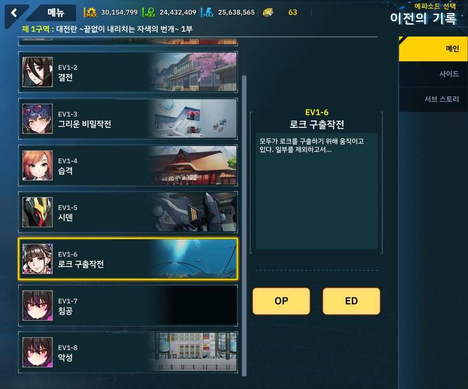Play the OP scene
This screenshot has height=389, width=468.
pyautogui.click(x=281, y=301)
